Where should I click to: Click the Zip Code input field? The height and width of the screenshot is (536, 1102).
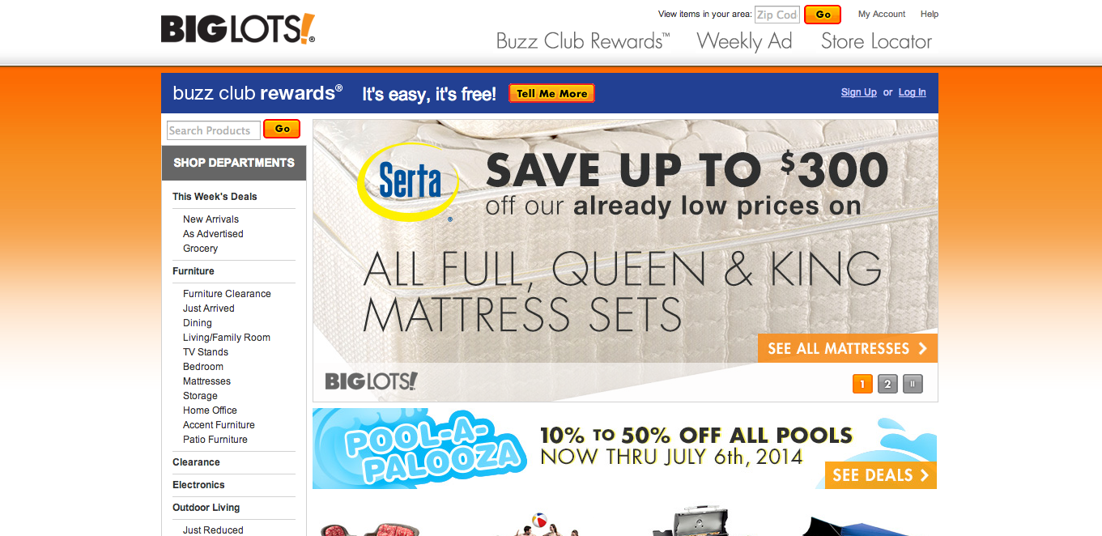pos(777,15)
